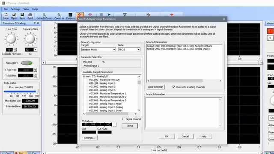Select #07.002 - Analog Input 2
The image size is (274, 154).
102,86
